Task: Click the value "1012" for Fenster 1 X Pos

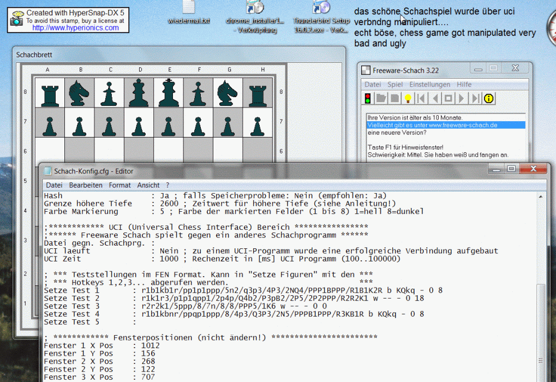Action: 151,346
